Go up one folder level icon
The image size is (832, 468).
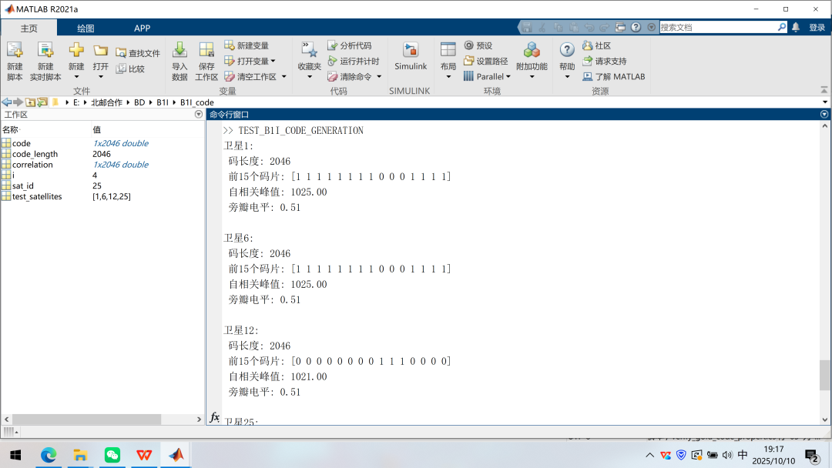pyautogui.click(x=30, y=102)
